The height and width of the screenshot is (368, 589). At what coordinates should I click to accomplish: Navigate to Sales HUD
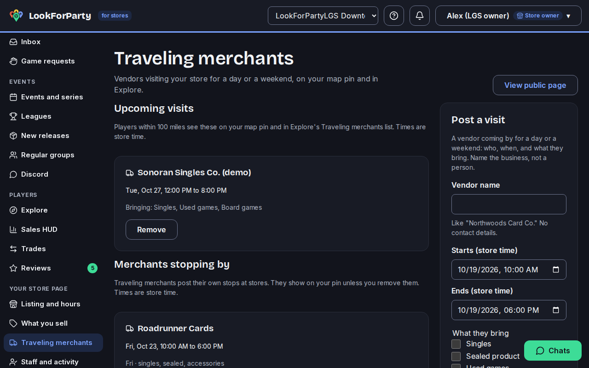pyautogui.click(x=53, y=230)
